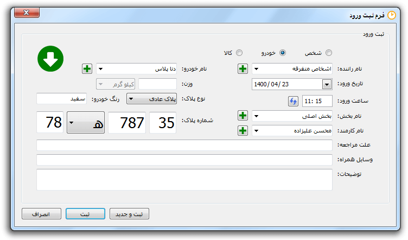Open the کیلو گرم weight unit dropdown
This screenshot has height=240, width=408.
(116, 84)
